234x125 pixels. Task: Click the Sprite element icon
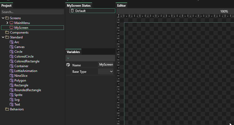[11, 95]
